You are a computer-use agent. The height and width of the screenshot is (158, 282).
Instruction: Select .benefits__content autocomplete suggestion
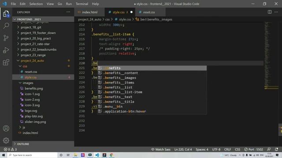tap(152, 73)
